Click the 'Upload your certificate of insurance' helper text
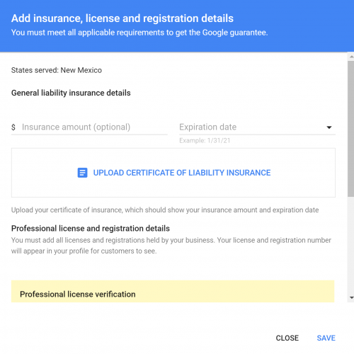This screenshot has height=354, width=354. click(165, 210)
